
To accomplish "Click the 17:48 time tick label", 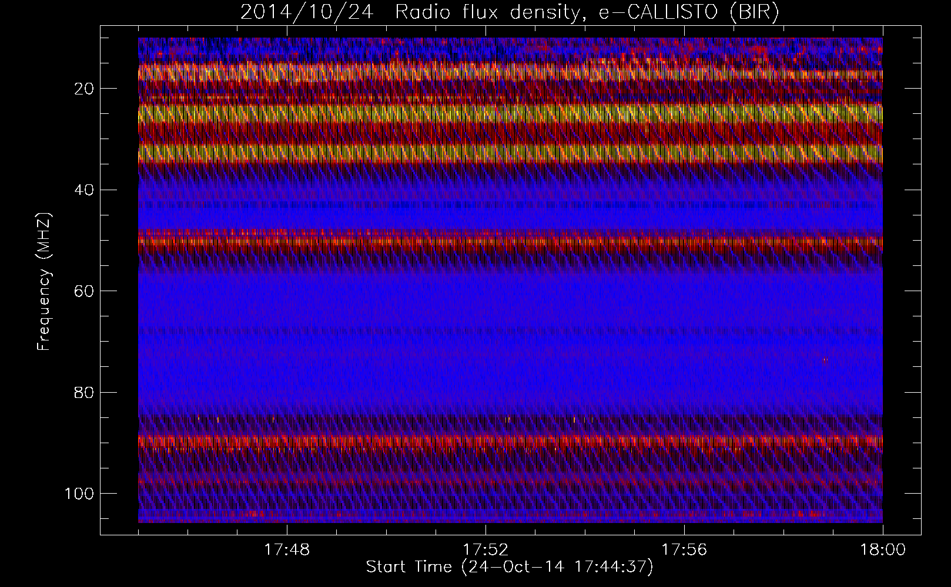I will tap(287, 550).
